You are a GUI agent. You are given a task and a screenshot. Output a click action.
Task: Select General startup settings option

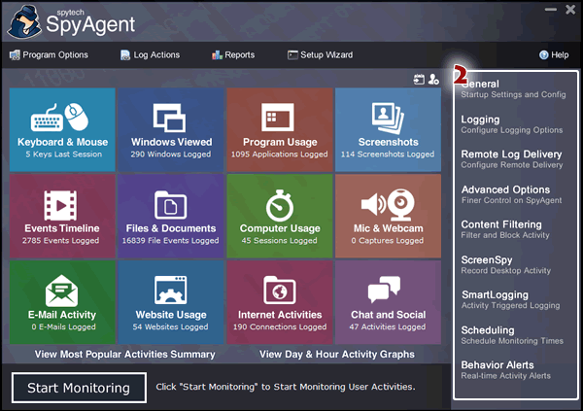(x=513, y=88)
